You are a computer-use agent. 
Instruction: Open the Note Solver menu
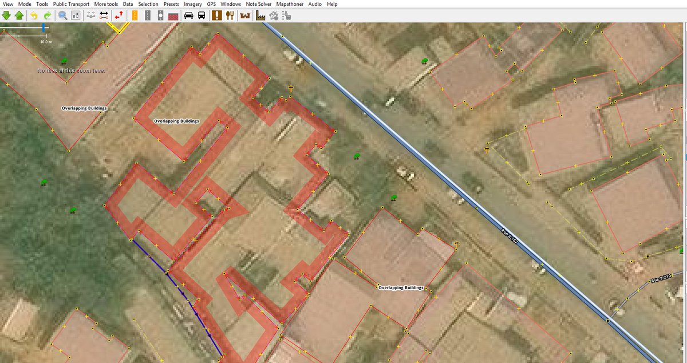pyautogui.click(x=259, y=4)
